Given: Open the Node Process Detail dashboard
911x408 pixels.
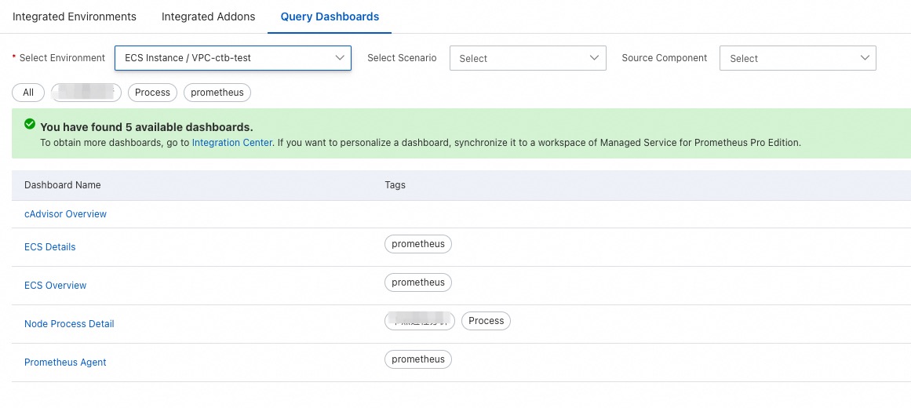Looking at the screenshot, I should [x=69, y=324].
